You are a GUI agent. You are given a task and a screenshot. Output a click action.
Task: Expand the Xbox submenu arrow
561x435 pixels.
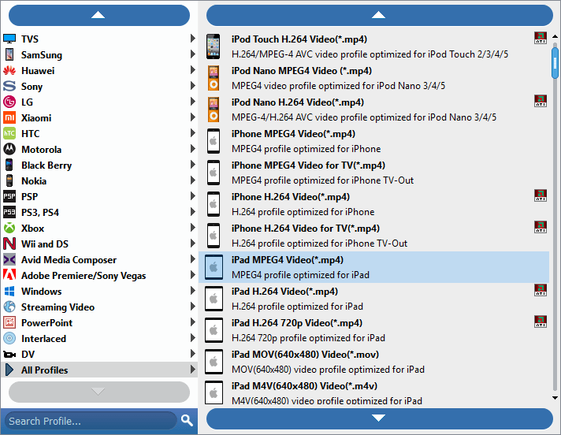click(x=193, y=227)
